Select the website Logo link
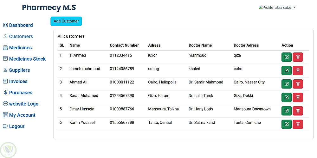Viewport: 317px width, 158px height. click(x=23, y=104)
